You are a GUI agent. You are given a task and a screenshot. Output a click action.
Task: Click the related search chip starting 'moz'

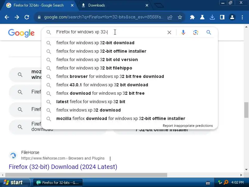tap(26, 74)
